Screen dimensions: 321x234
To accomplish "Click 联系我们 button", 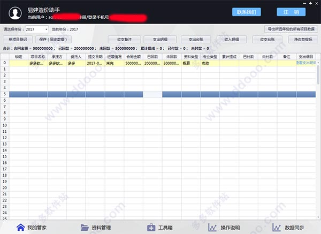I will click(247, 12).
